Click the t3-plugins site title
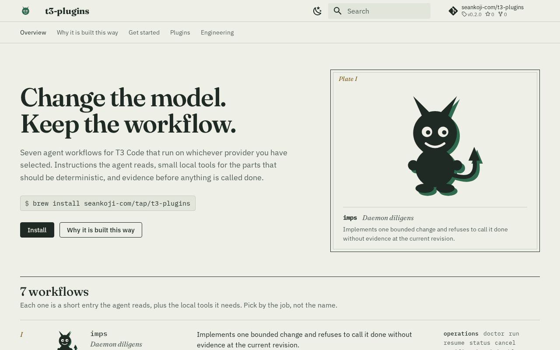 (x=67, y=11)
